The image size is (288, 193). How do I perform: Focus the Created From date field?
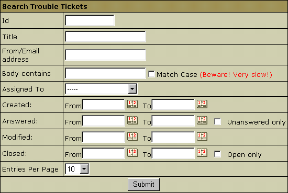tap(103, 105)
